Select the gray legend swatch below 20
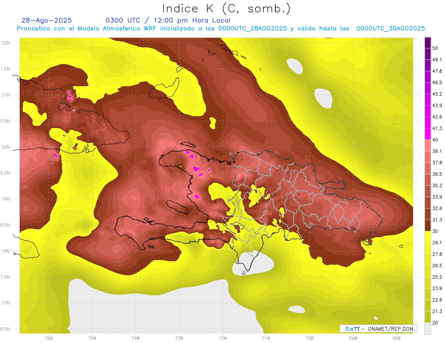445x343 pixels. pos(428,329)
